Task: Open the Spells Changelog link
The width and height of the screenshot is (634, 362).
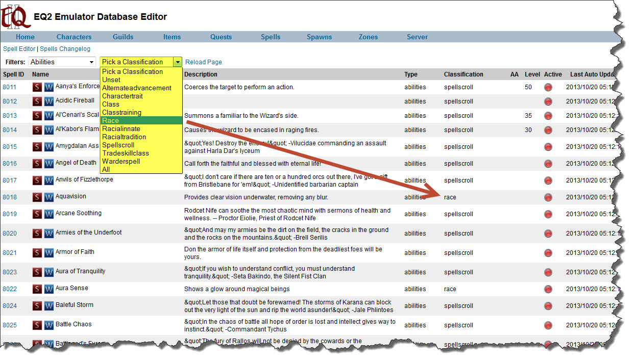Action: (65, 49)
